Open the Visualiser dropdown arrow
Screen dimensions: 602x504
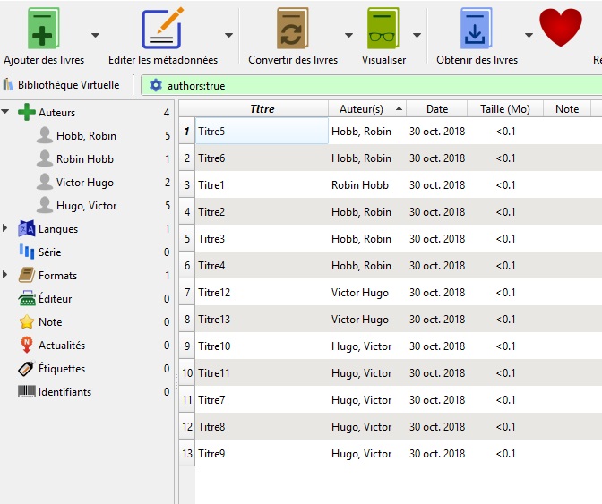pyautogui.click(x=417, y=35)
